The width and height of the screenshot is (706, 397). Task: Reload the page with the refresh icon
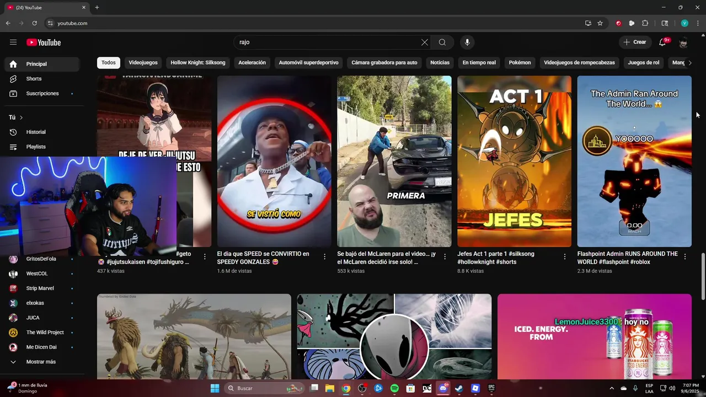pos(34,23)
